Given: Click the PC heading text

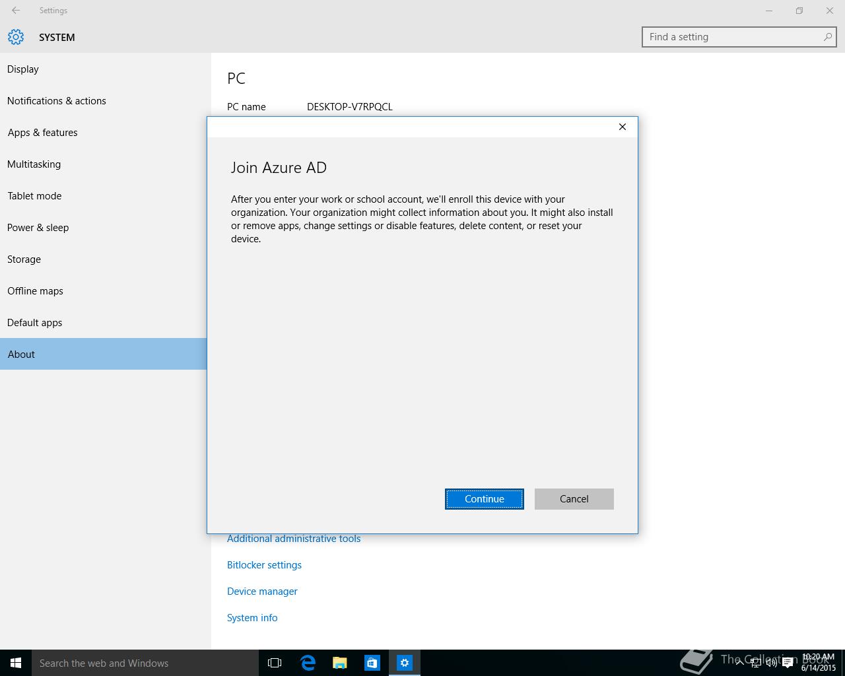Looking at the screenshot, I should click(x=236, y=79).
